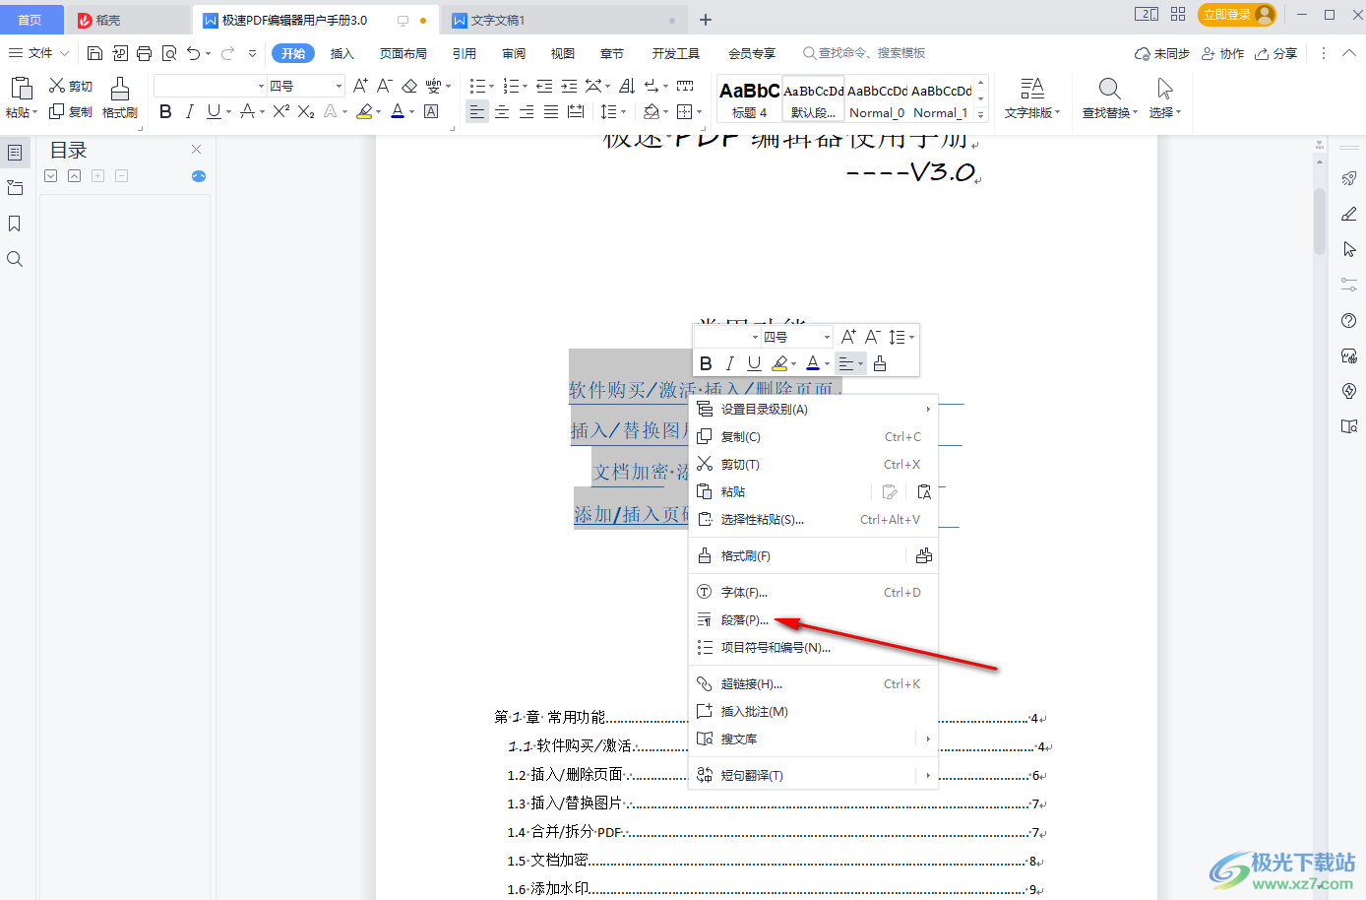Click the ribbon font color A swatch

397,111
